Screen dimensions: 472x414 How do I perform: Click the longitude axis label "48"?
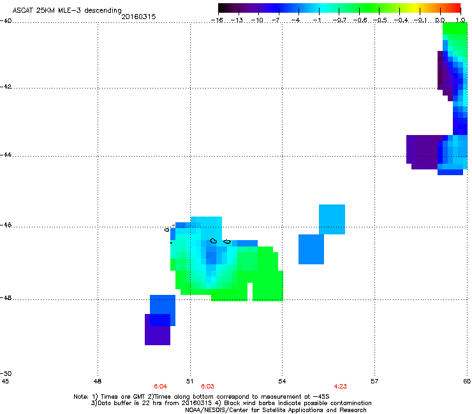click(98, 382)
